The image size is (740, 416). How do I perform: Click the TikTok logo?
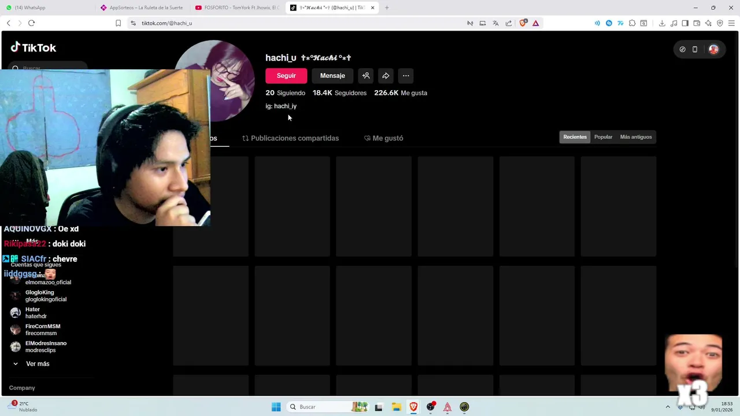tap(33, 47)
